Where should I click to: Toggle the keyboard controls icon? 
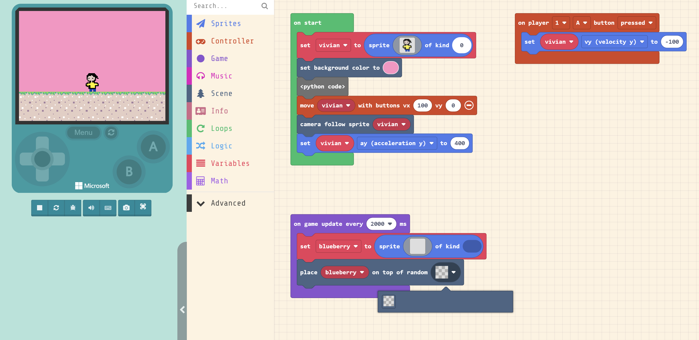108,208
